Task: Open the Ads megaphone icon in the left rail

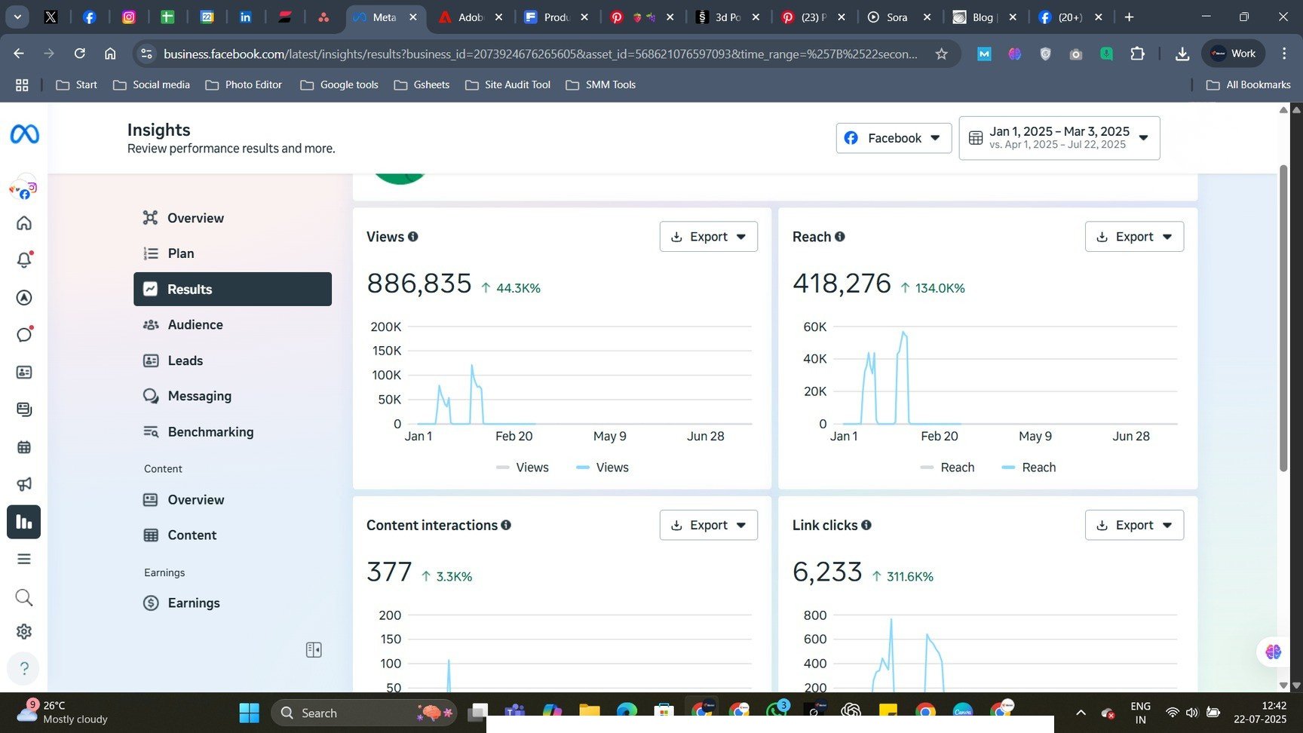Action: [x=24, y=484]
